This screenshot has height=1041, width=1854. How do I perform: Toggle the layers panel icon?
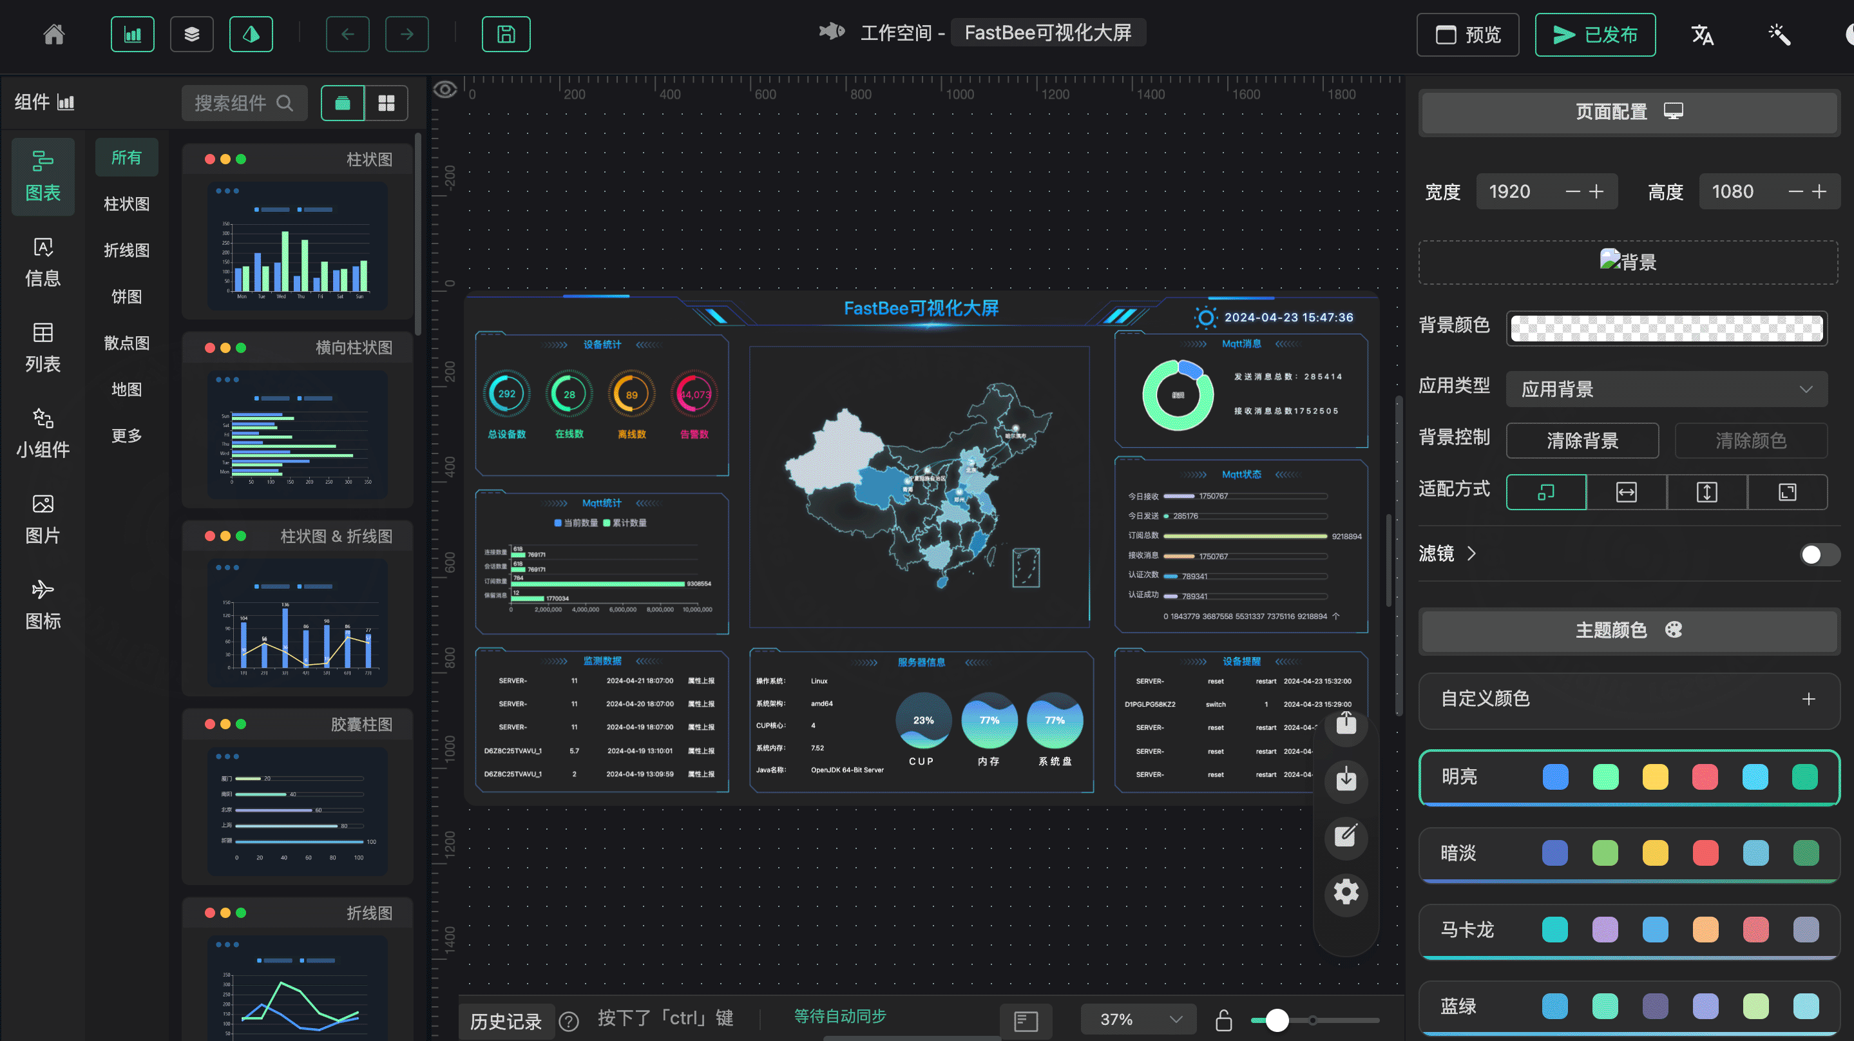coord(191,34)
